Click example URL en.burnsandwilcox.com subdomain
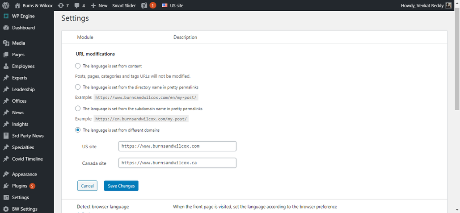This screenshot has height=213, width=460. tap(141, 119)
